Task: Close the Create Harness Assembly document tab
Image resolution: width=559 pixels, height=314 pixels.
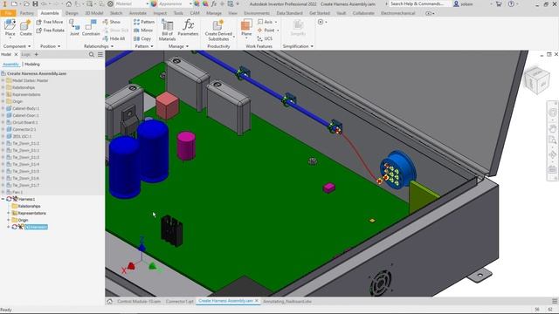Action: pyautogui.click(x=256, y=301)
